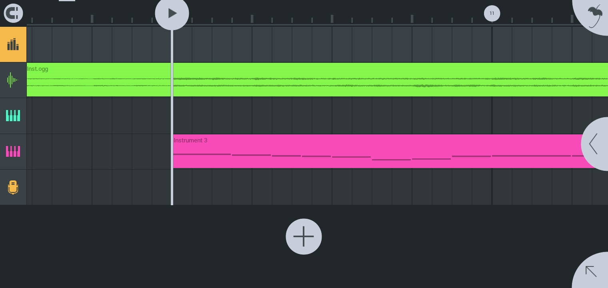The image size is (608, 288).
Task: Select the Instrument 3 pattern clip
Action: (320, 151)
